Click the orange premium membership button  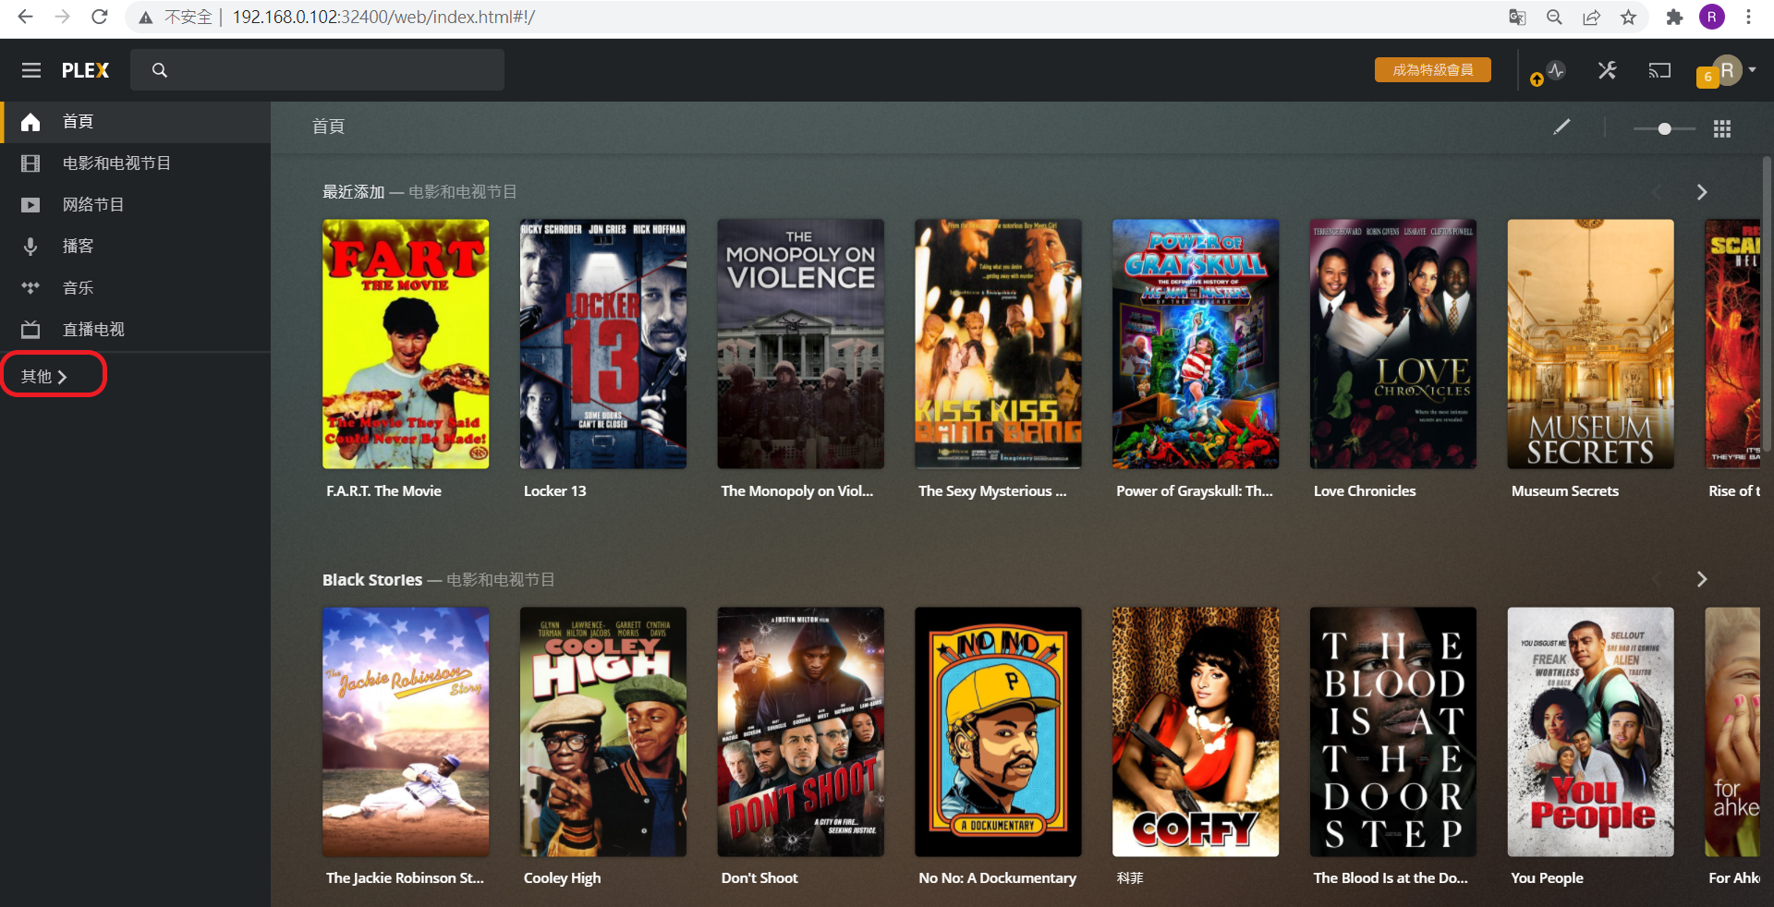1432,70
